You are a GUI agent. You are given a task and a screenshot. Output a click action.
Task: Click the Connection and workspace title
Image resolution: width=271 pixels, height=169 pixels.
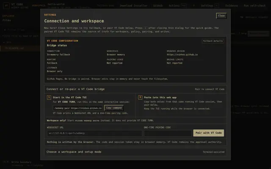click(74, 21)
